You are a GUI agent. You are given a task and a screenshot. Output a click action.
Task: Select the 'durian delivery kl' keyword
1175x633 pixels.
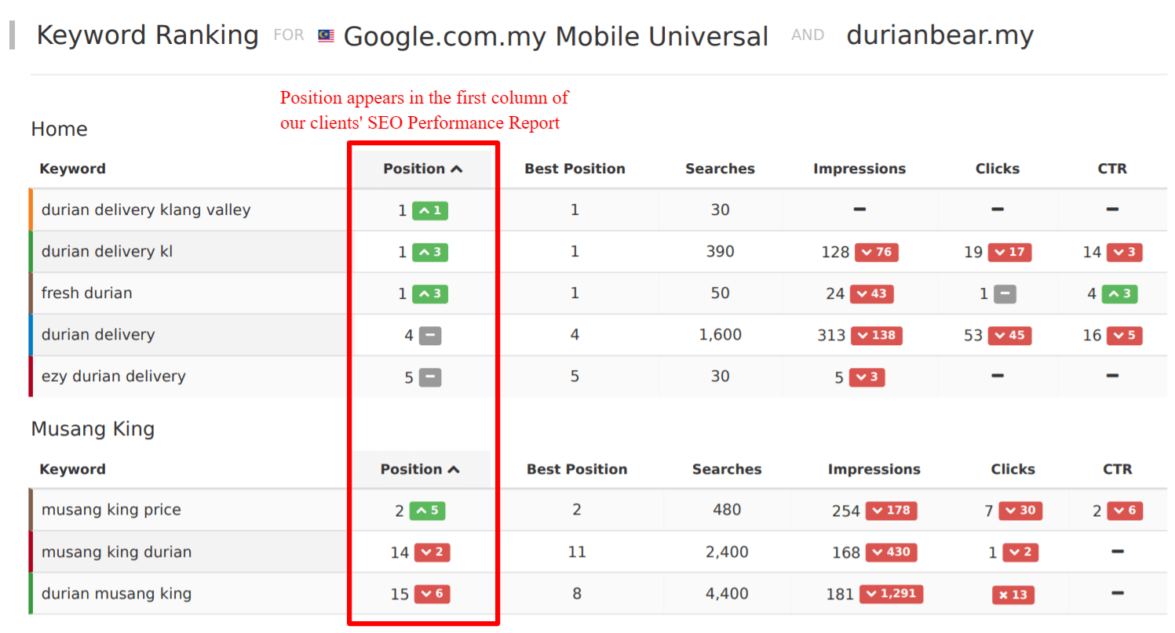tap(107, 252)
